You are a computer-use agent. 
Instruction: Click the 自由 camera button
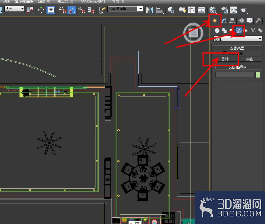pos(250,59)
